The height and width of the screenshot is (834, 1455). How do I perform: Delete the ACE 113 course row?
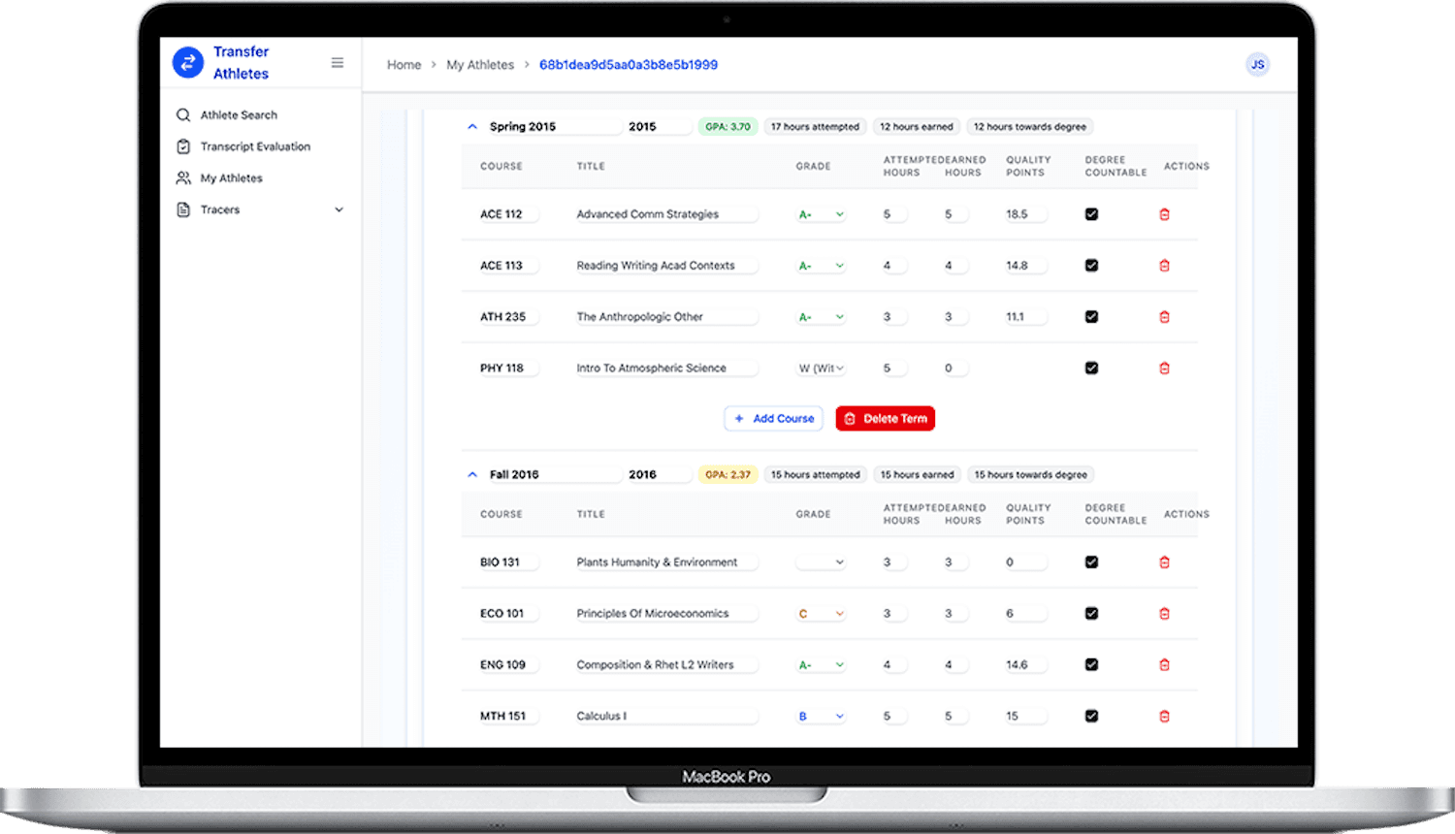[1164, 266]
